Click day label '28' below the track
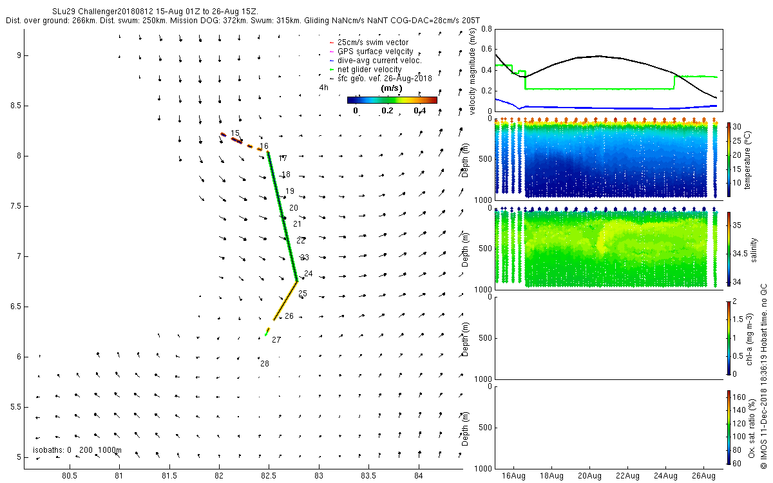The image size is (773, 483). pyautogui.click(x=265, y=364)
